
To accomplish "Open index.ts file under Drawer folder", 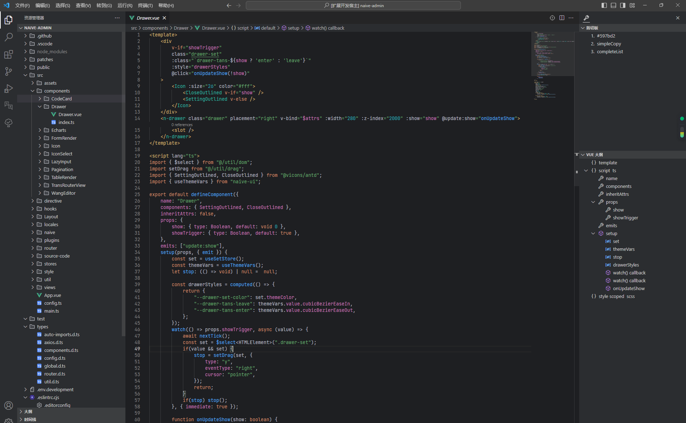I will [66, 122].
